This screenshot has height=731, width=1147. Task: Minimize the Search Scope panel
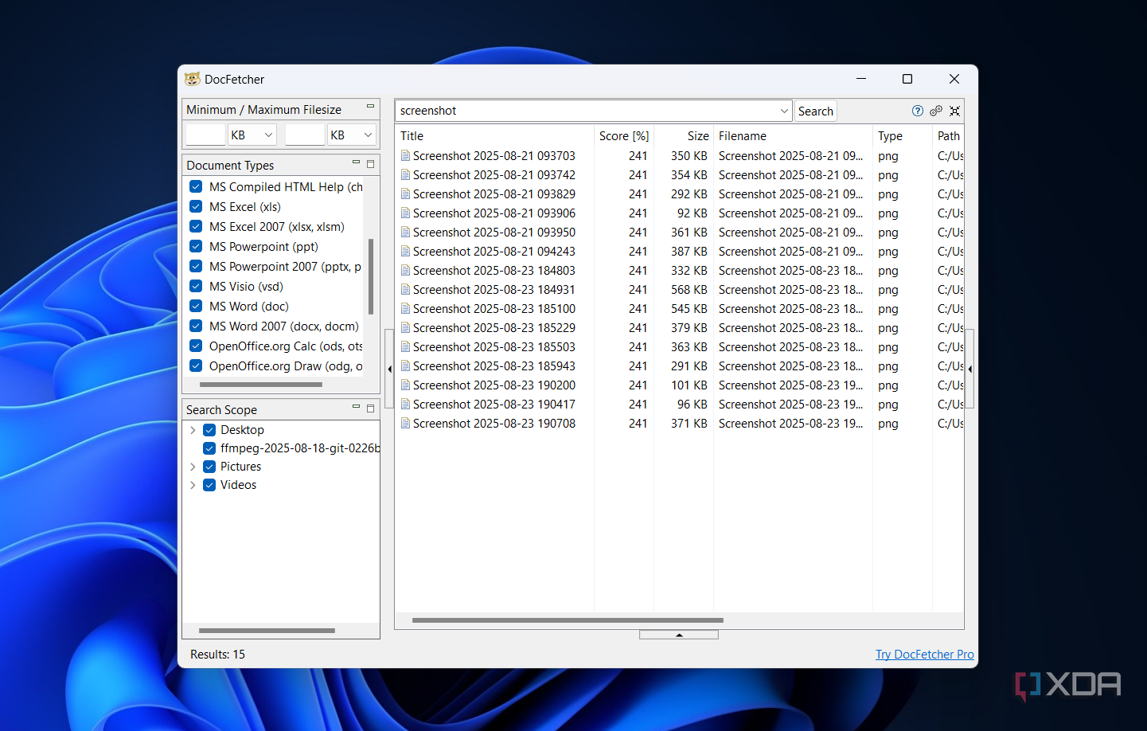point(356,407)
